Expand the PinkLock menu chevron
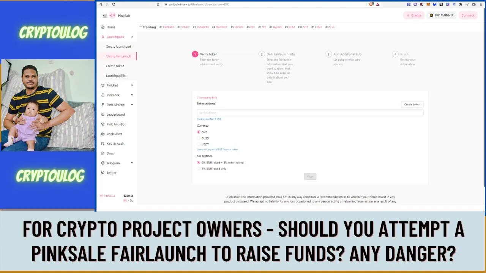 click(132, 95)
